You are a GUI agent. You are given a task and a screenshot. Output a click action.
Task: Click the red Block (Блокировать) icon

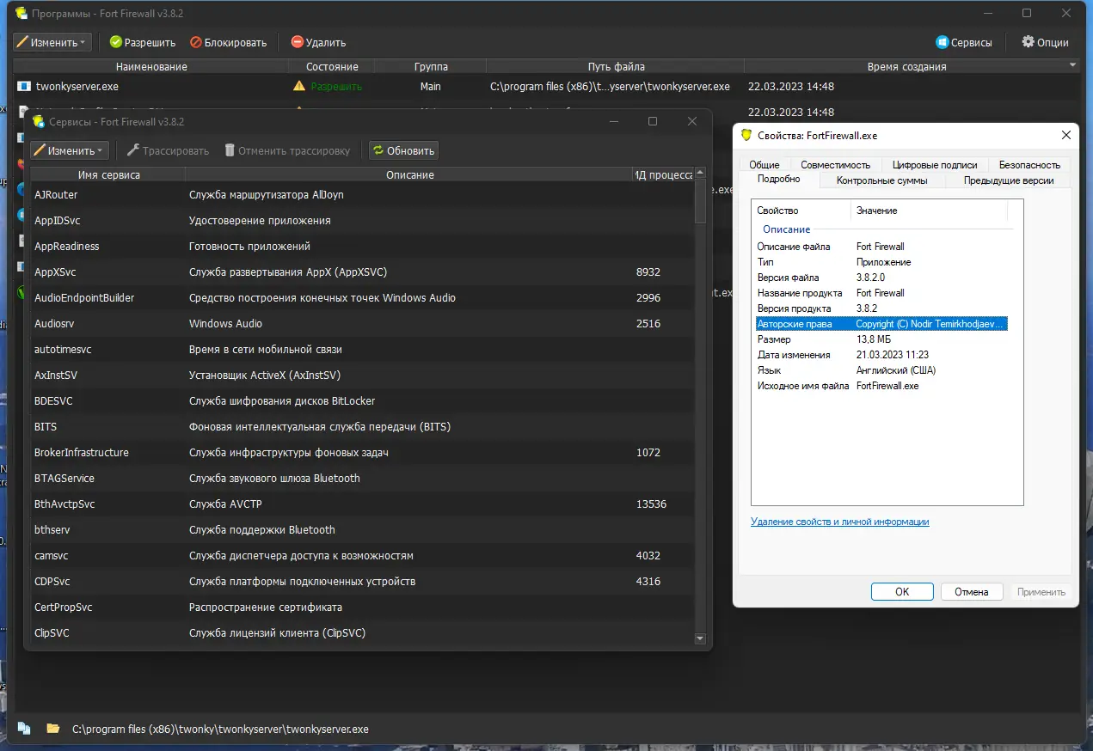pyautogui.click(x=196, y=42)
